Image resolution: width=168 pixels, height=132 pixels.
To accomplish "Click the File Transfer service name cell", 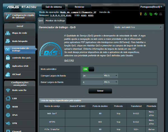I will [x=52, y=129].
